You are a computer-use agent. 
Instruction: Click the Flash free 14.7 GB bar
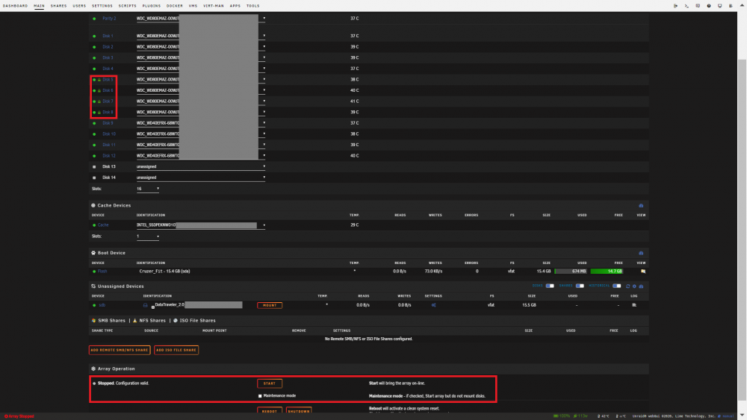point(607,271)
